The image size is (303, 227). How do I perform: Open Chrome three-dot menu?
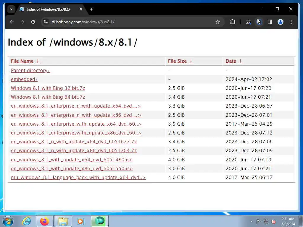click(x=291, y=22)
